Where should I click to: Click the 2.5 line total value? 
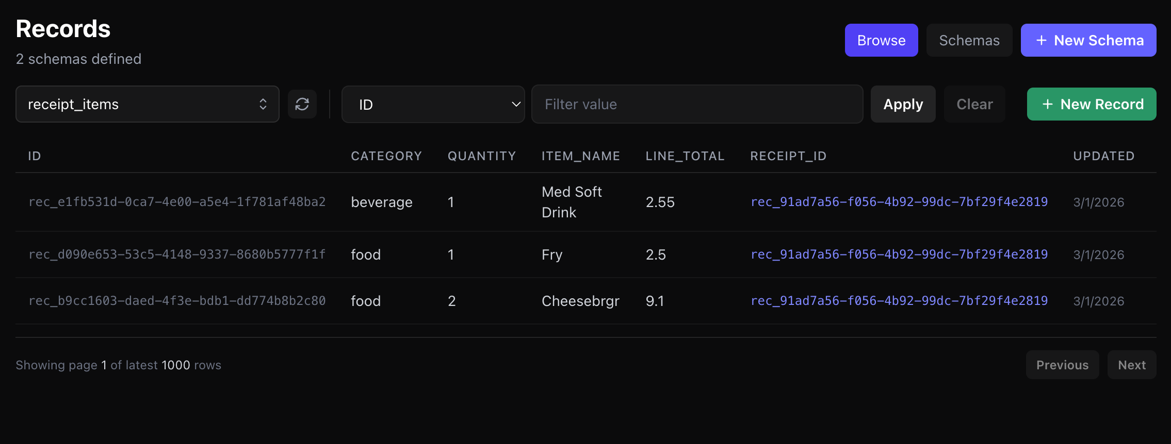coord(656,254)
